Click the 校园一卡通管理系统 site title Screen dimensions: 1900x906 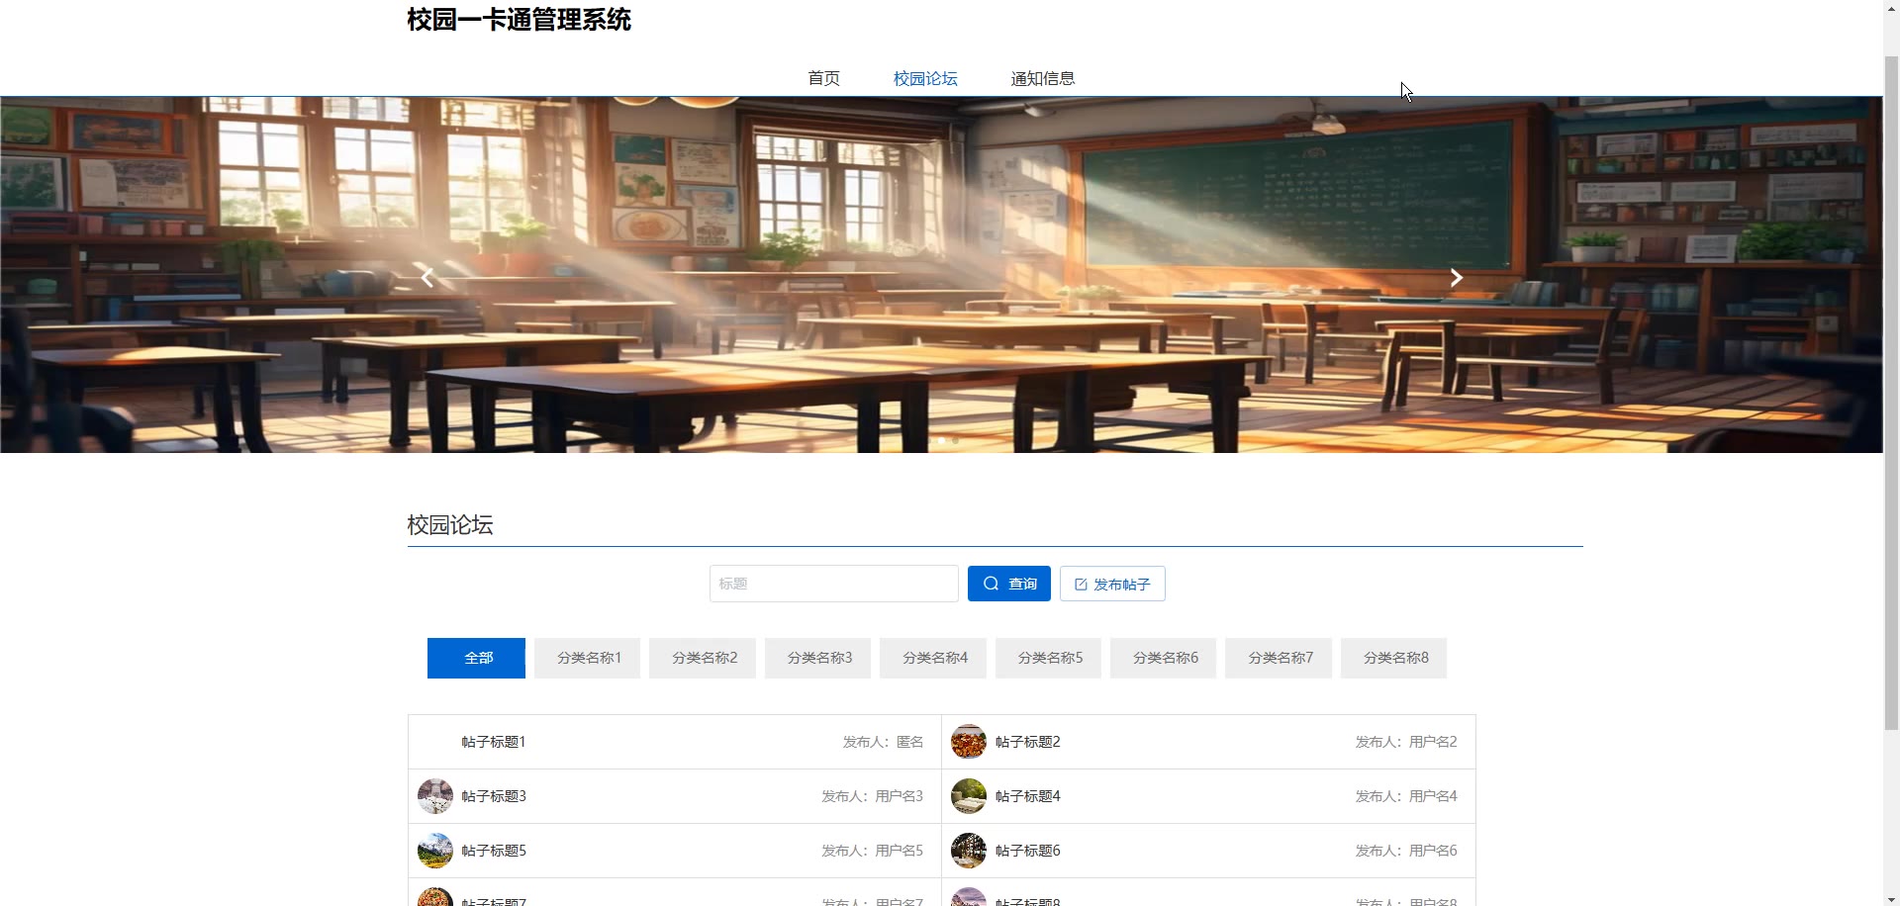coord(519,20)
